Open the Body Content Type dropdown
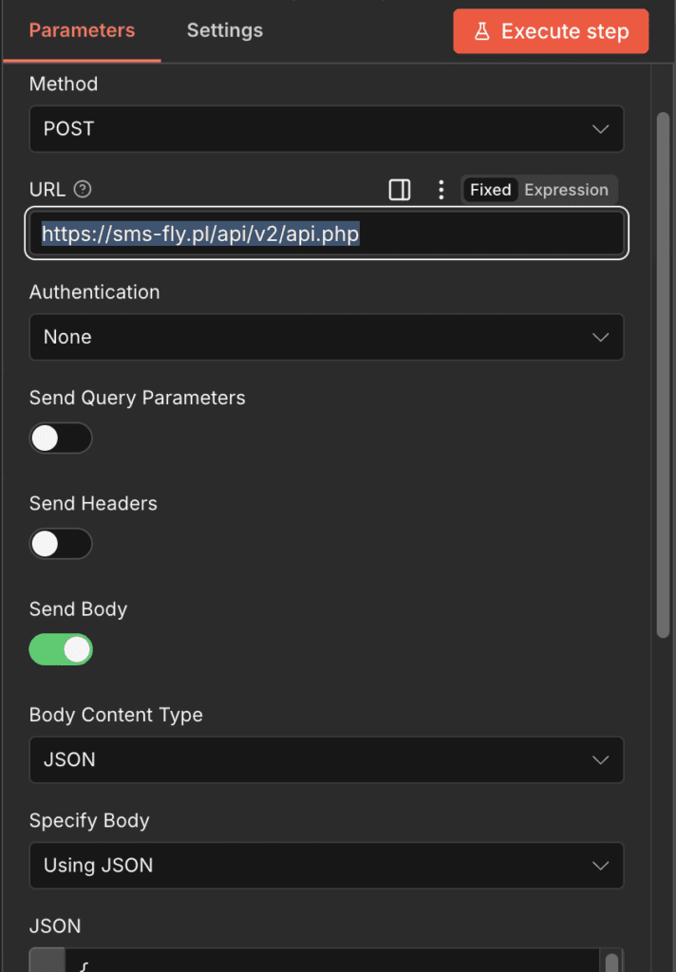676x972 pixels. [326, 760]
